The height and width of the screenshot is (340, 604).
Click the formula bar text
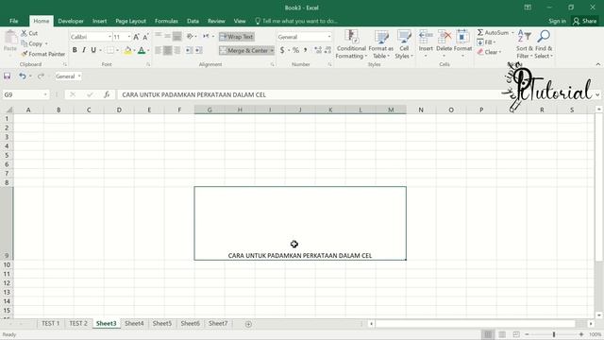[x=193, y=94]
